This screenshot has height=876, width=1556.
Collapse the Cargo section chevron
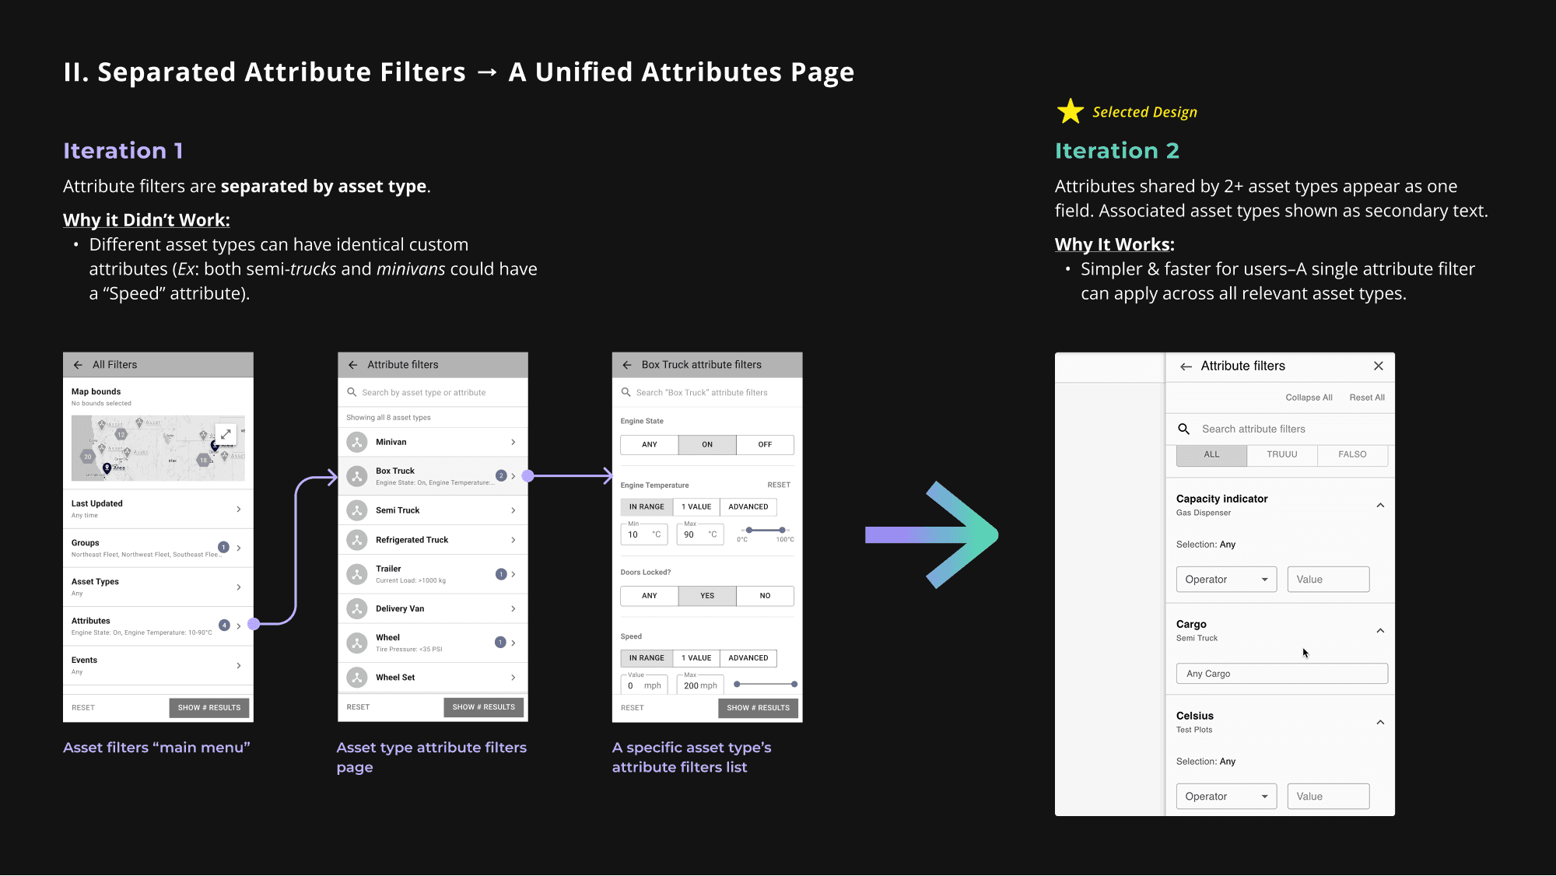[x=1380, y=630]
